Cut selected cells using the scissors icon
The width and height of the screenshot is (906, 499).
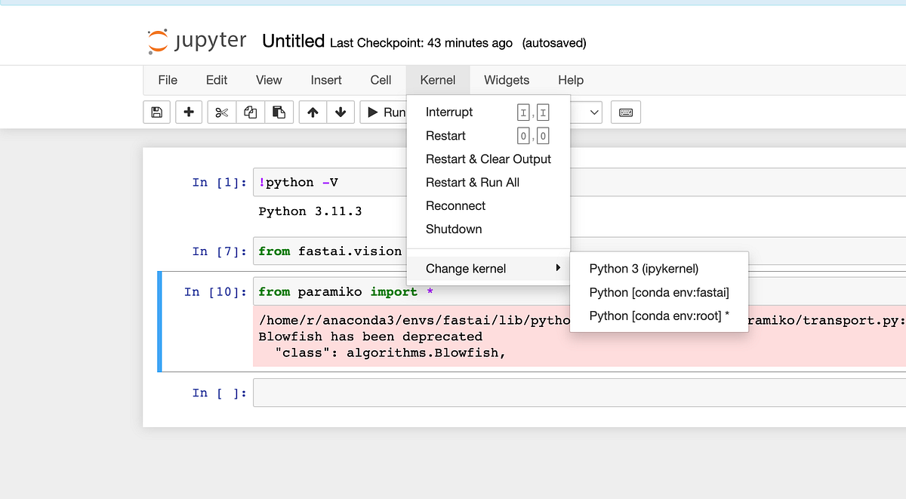pyautogui.click(x=220, y=112)
